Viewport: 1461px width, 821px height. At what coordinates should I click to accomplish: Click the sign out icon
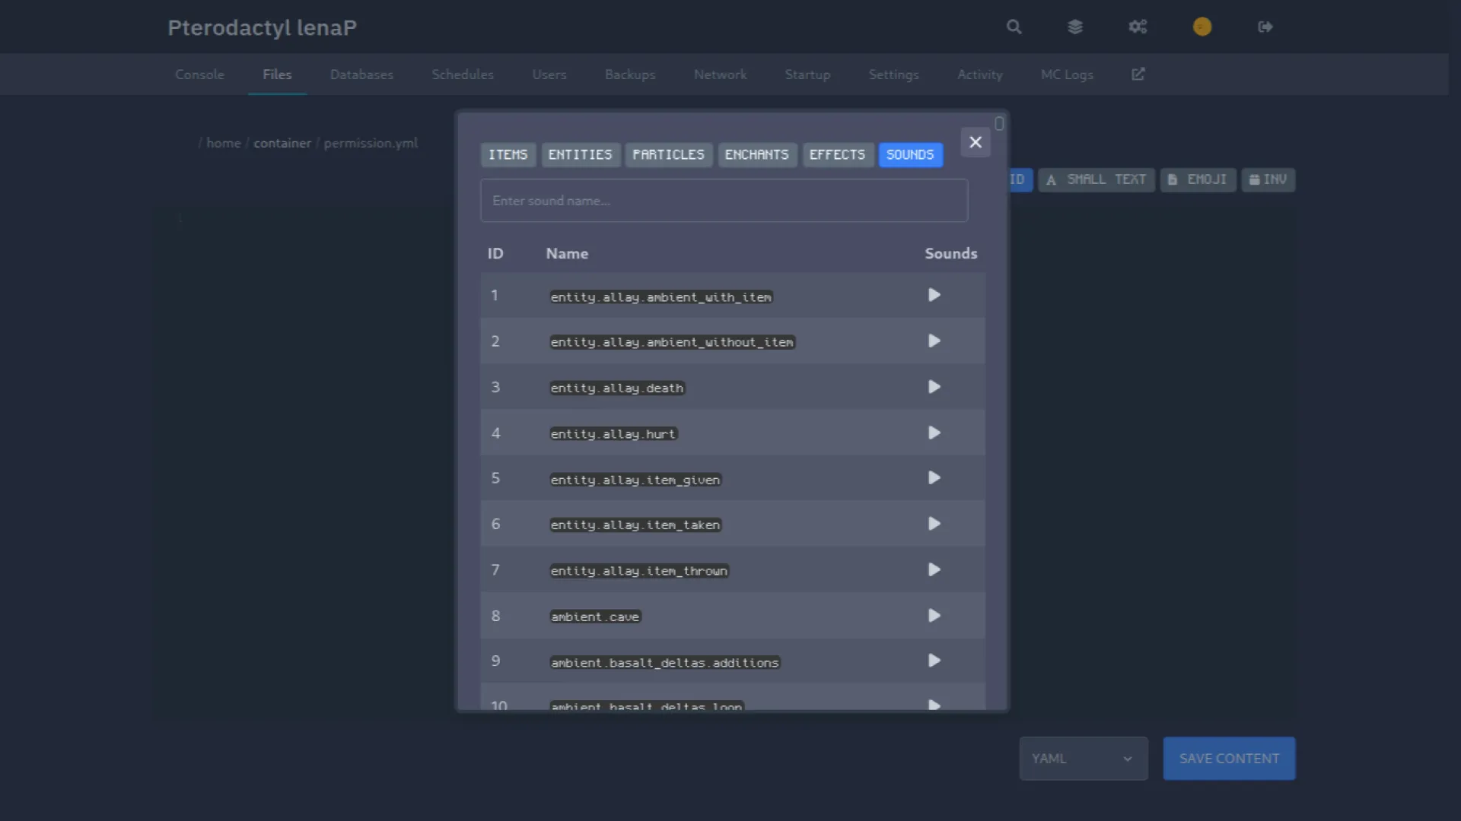1265,27
